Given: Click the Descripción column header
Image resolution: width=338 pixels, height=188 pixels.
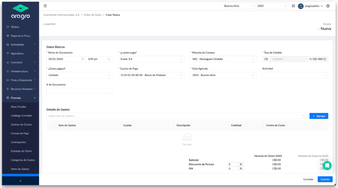Looking at the screenshot, I should coord(184,125).
